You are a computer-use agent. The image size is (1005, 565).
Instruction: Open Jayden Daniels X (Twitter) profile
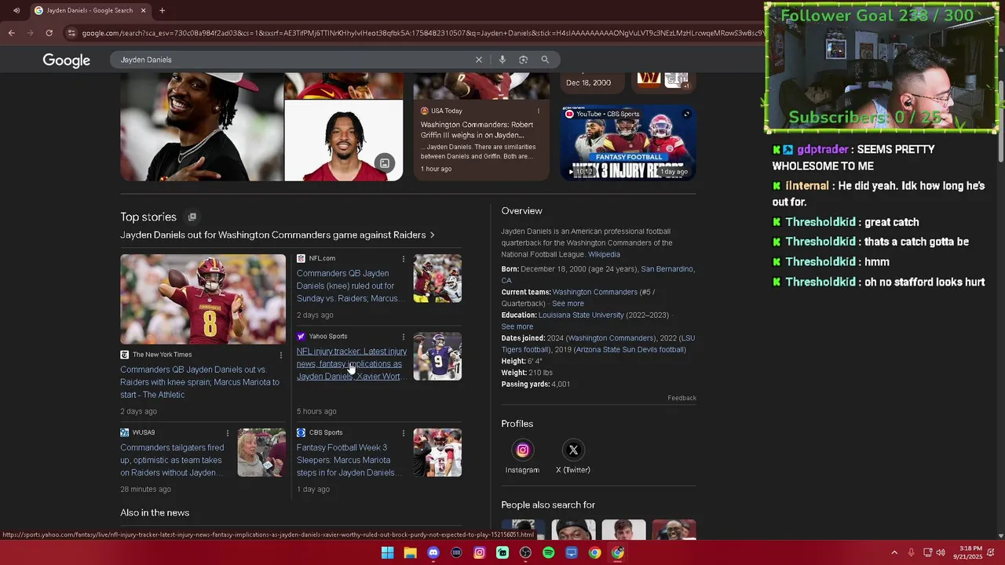point(573,456)
